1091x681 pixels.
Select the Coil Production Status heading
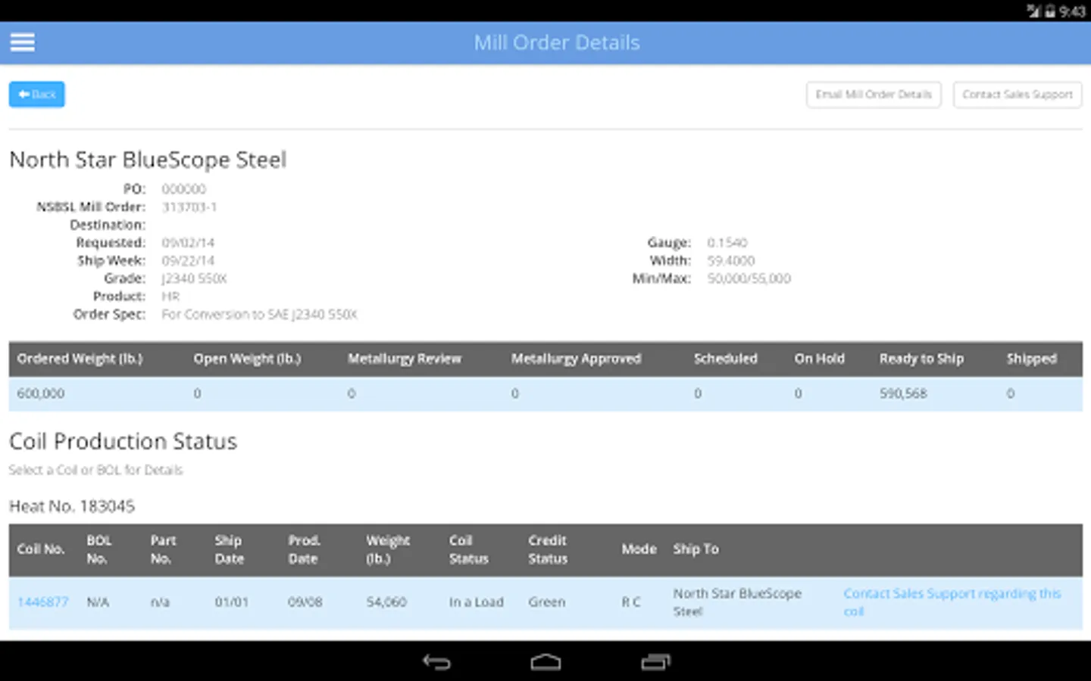(x=123, y=441)
